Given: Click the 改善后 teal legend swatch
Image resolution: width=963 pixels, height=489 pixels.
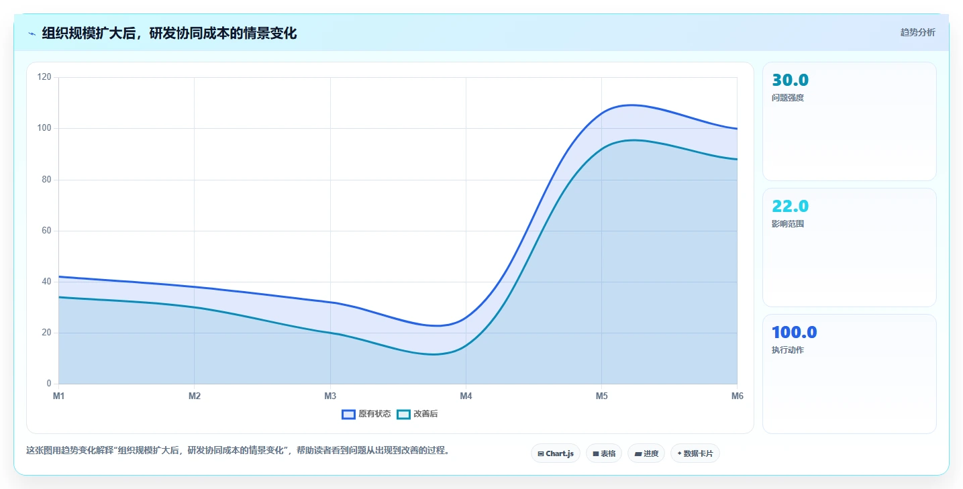Looking at the screenshot, I should (x=403, y=415).
